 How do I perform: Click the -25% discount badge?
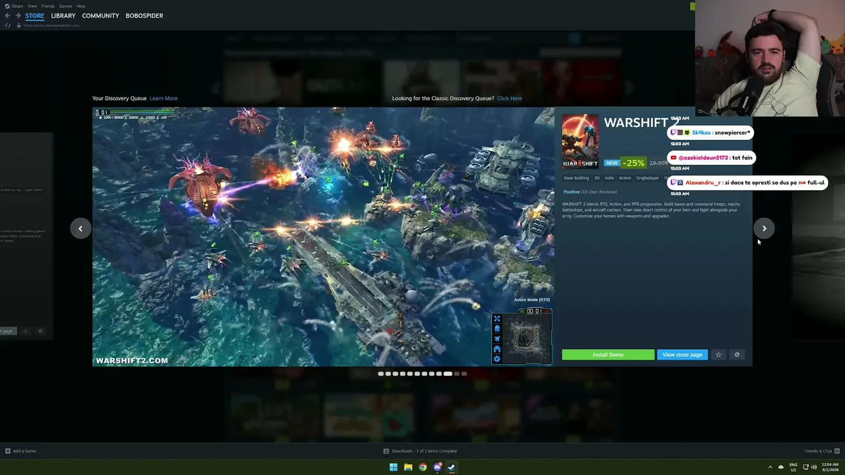click(634, 163)
